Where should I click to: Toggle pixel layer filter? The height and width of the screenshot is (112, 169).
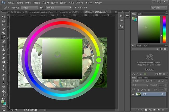(147, 81)
